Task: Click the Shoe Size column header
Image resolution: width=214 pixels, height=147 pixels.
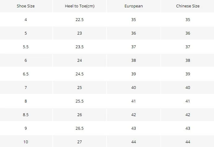Action: 26,6
